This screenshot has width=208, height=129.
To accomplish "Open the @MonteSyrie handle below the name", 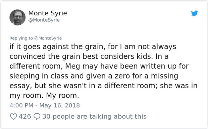I will coord(44,20).
